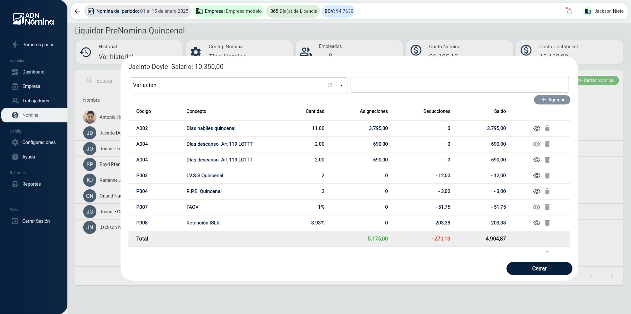Click the JD avatar for Jacinto

pyautogui.click(x=90, y=133)
